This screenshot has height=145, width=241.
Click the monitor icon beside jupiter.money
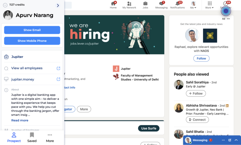tap(6, 79)
